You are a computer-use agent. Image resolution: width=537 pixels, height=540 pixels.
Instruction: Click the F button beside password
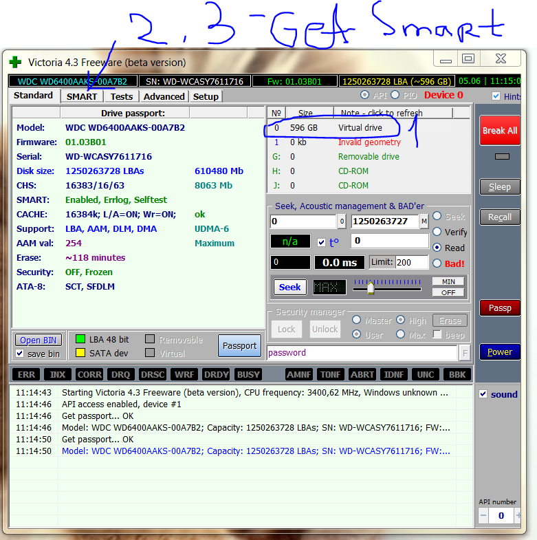click(465, 353)
